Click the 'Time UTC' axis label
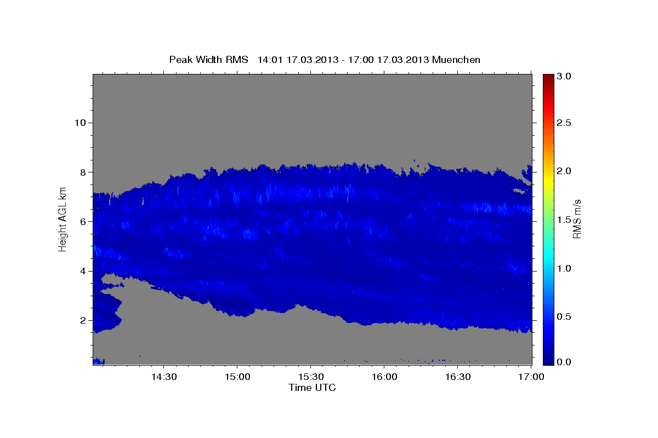 [312, 388]
